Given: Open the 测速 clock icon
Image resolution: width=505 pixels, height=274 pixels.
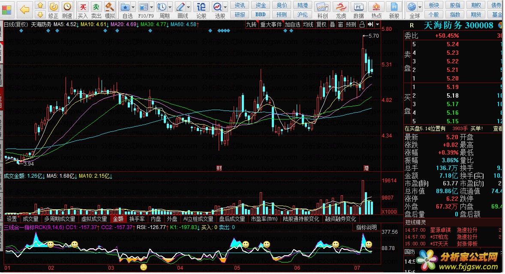Looking at the screenshot, I should (67, 6).
